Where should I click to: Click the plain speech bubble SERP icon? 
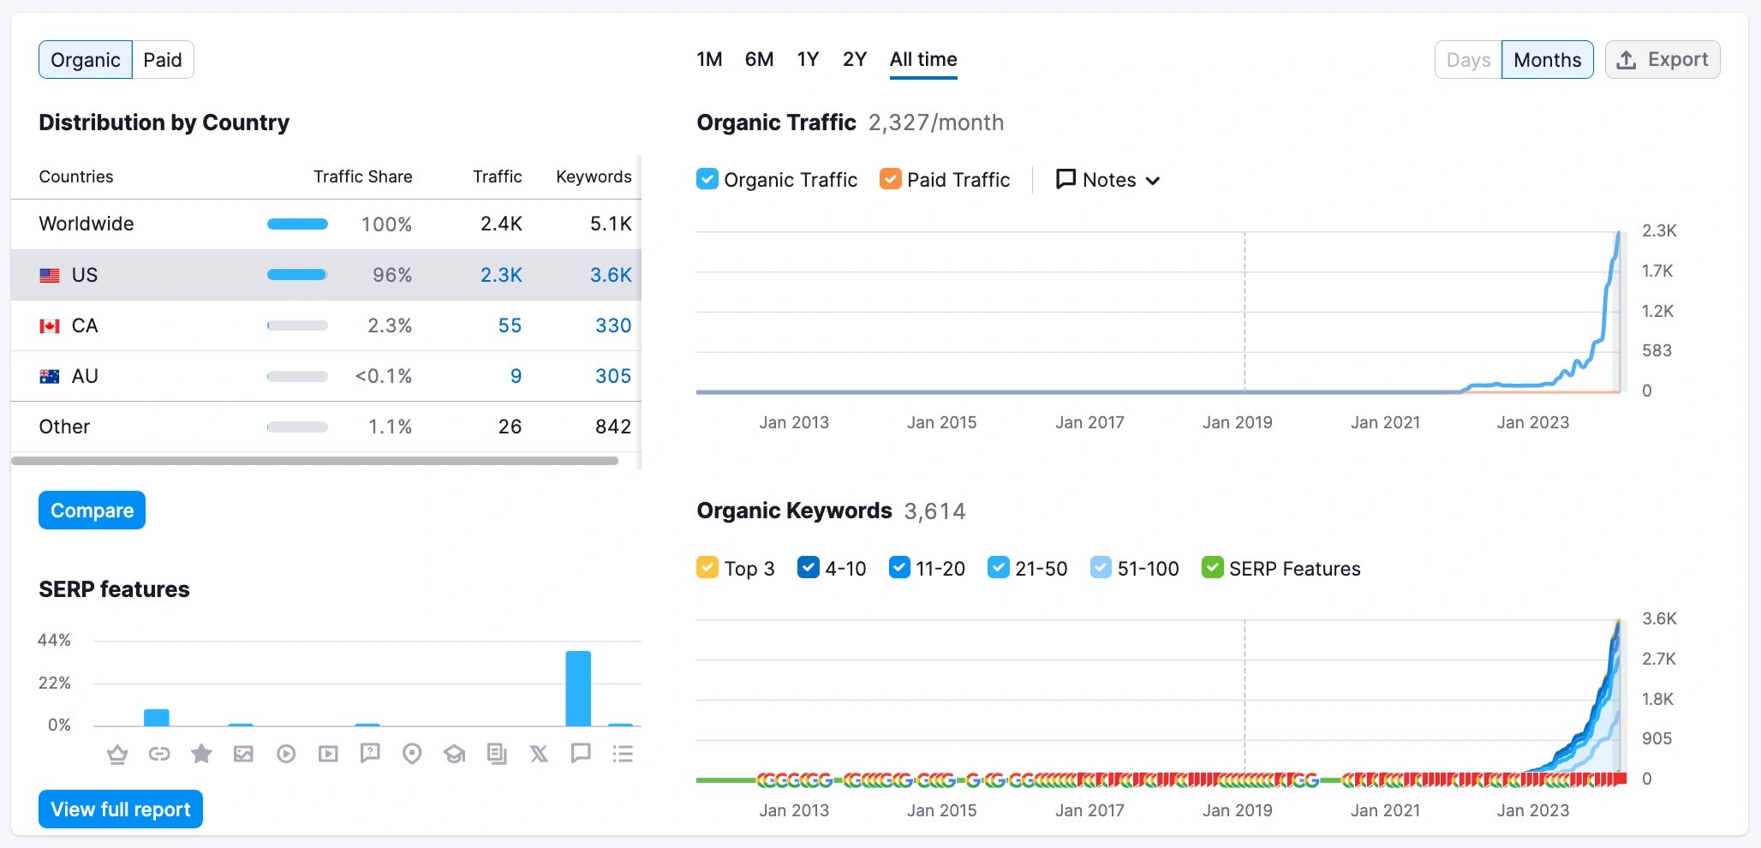point(581,753)
